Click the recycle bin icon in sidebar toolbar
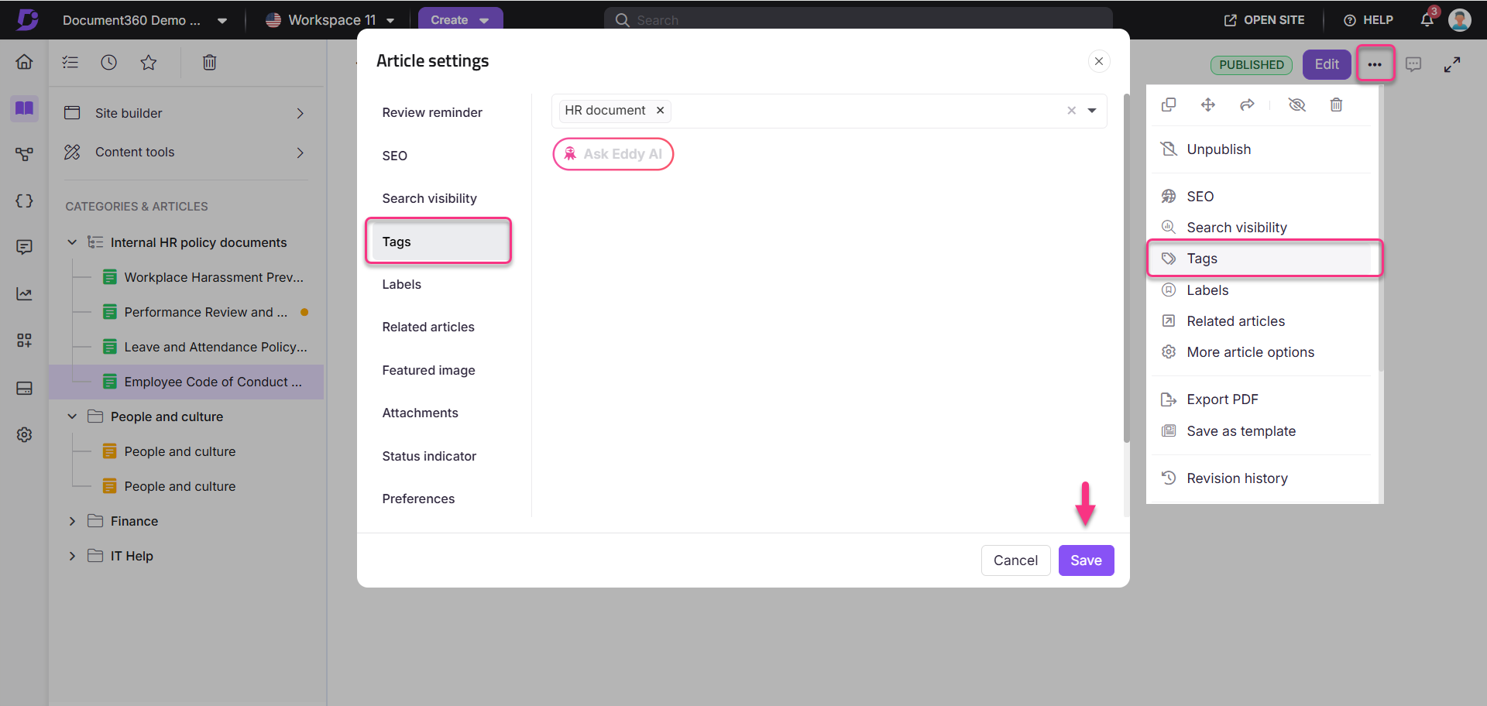 tap(209, 63)
